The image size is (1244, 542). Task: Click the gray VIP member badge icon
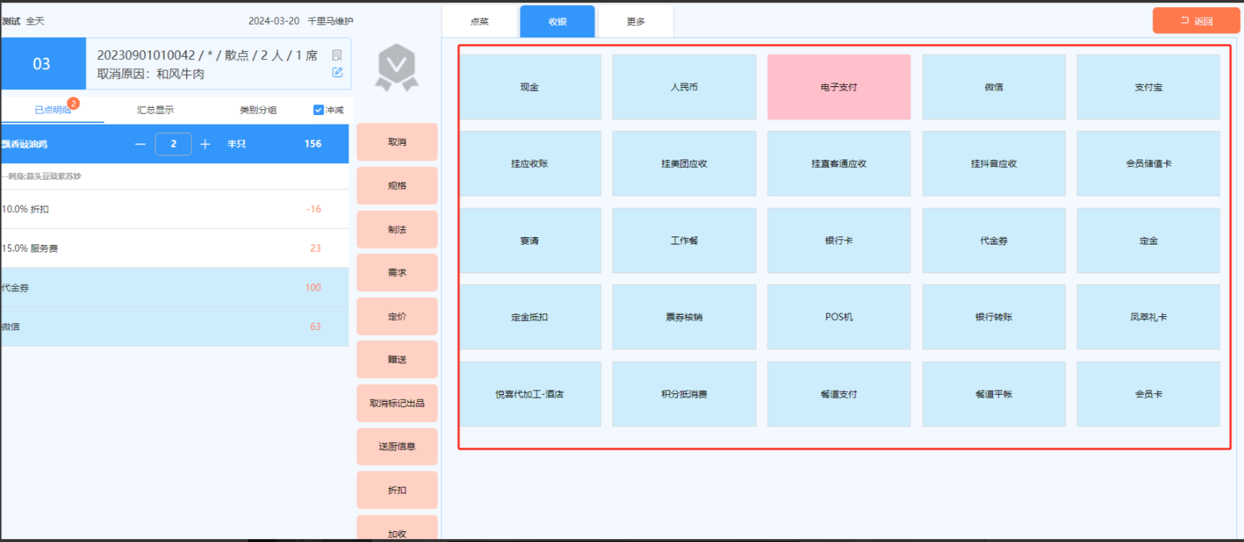click(396, 68)
